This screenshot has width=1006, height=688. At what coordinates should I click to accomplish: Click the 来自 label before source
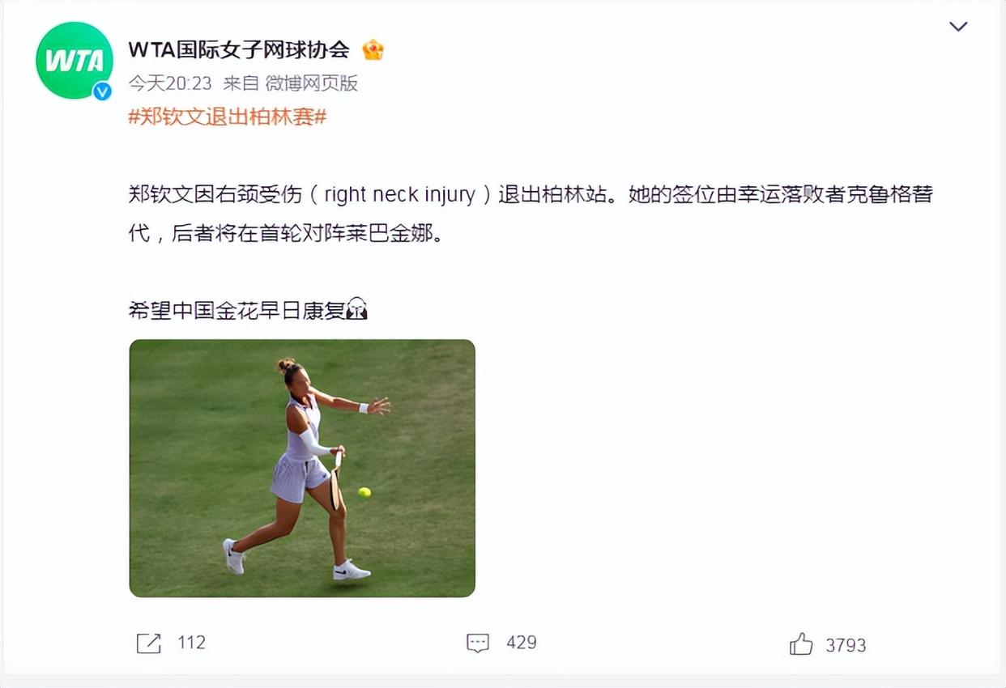pyautogui.click(x=241, y=83)
